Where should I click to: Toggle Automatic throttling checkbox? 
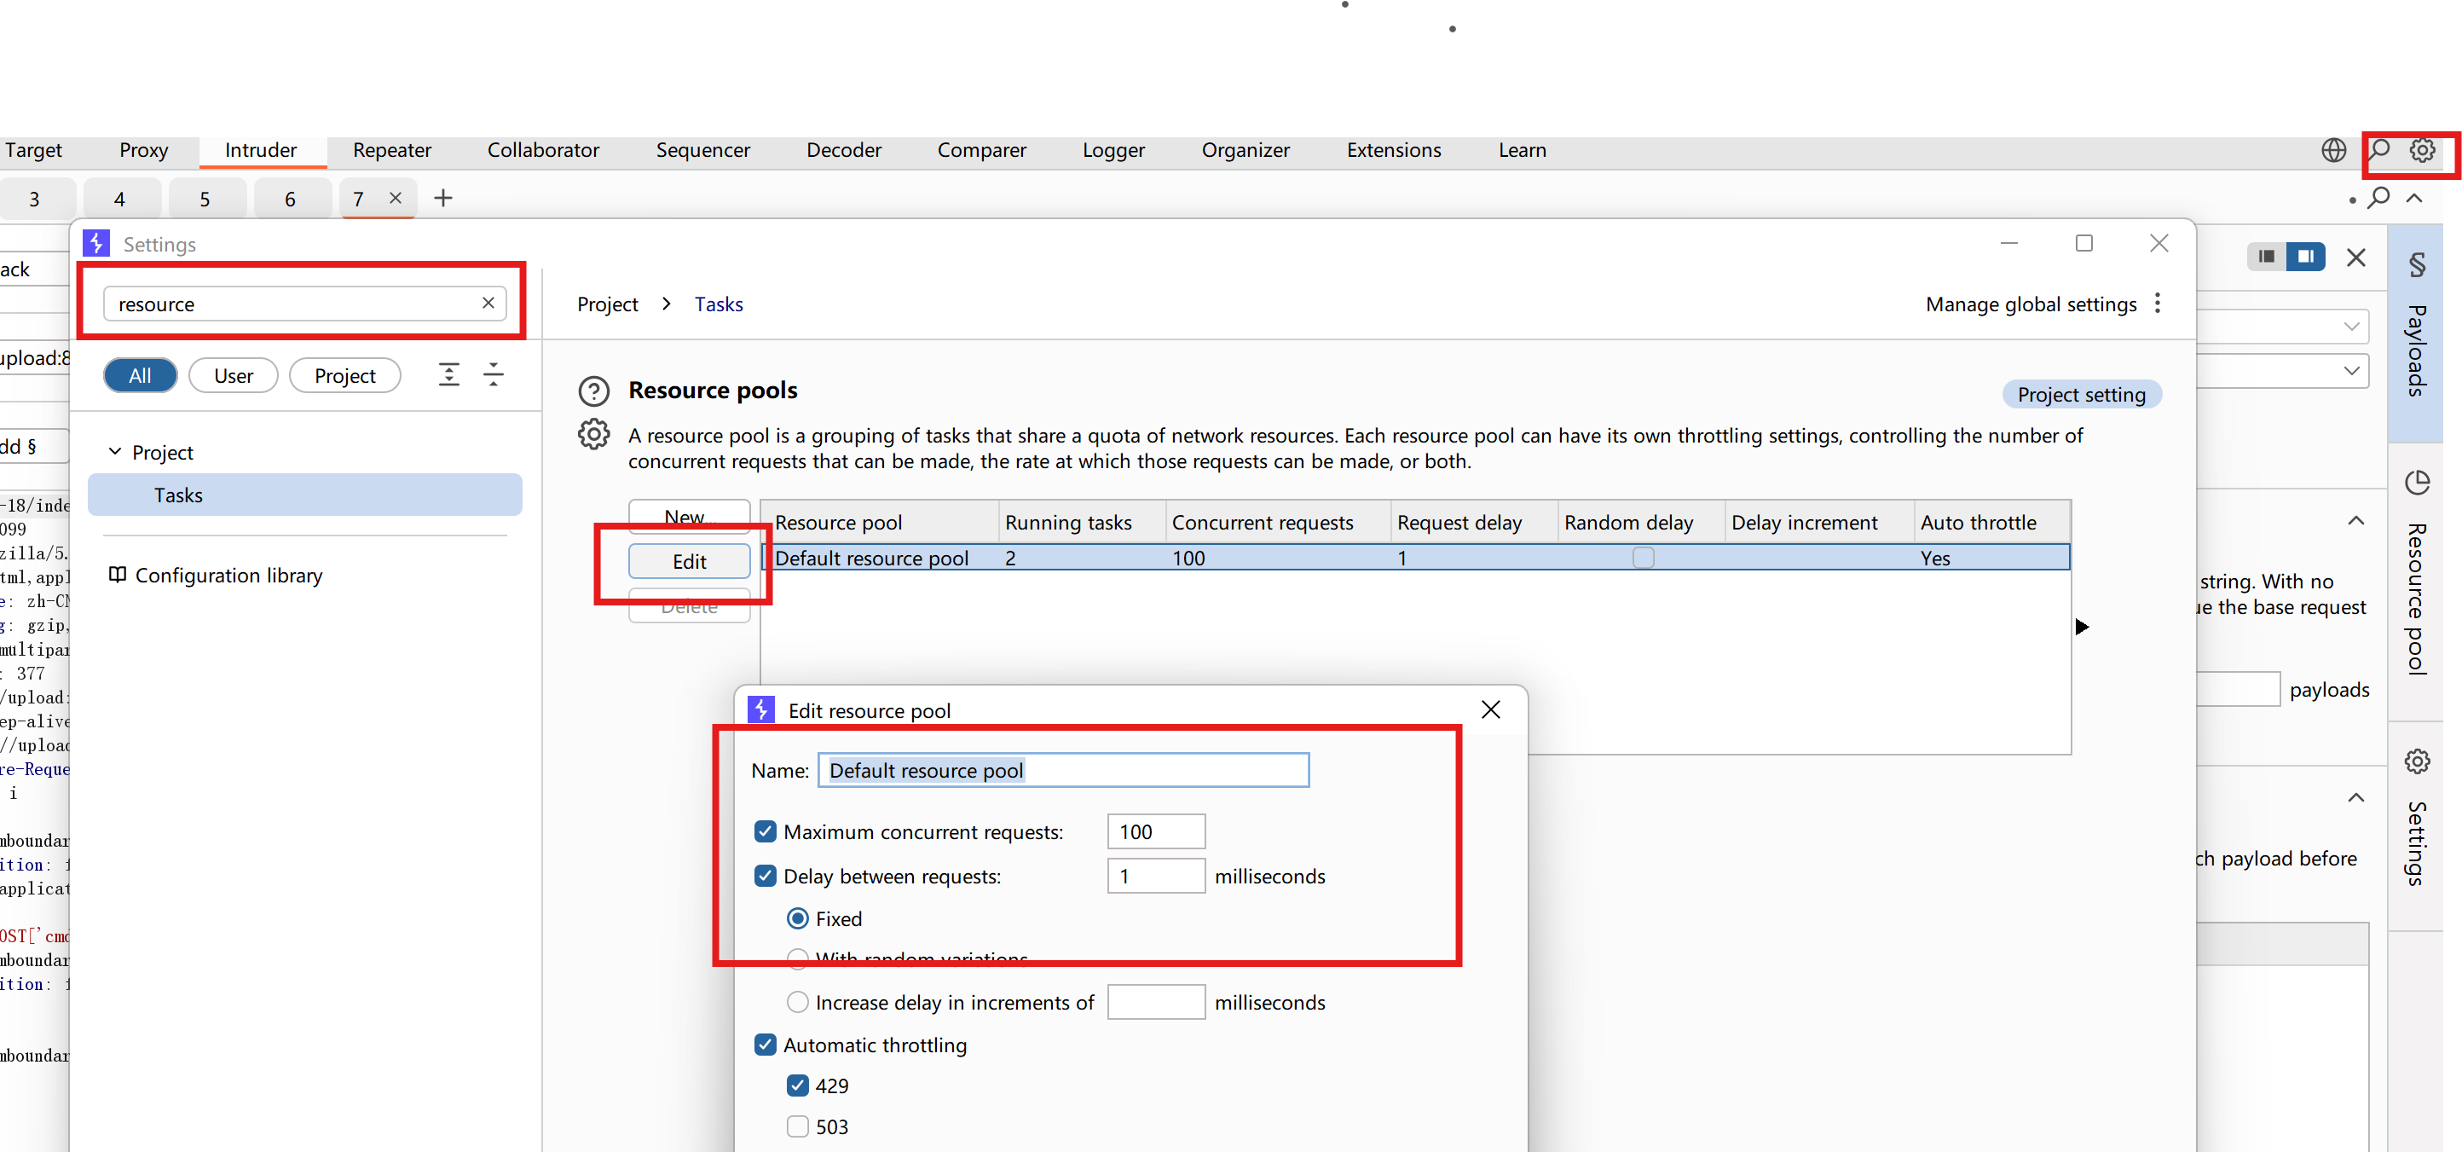click(x=766, y=1045)
